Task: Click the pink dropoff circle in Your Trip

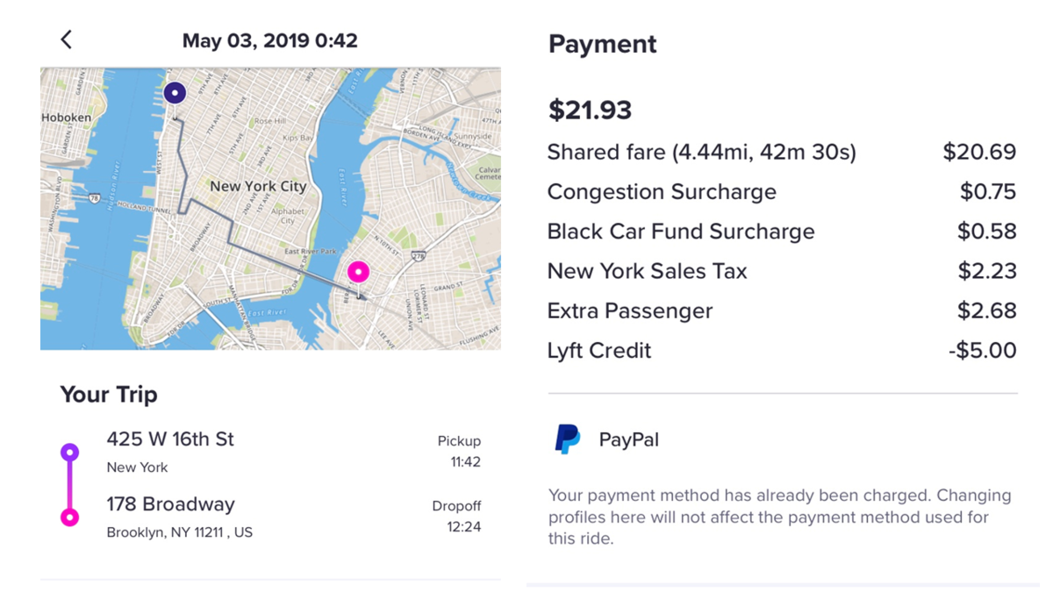Action: click(70, 517)
